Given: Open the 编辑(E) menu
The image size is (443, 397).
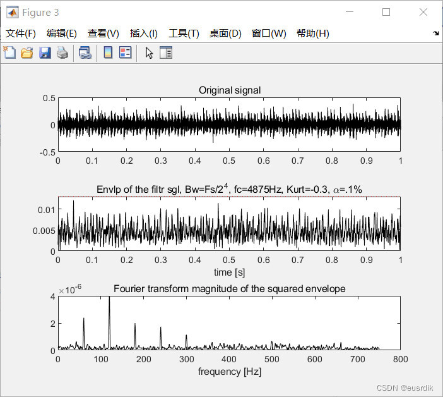Looking at the screenshot, I should (x=62, y=34).
